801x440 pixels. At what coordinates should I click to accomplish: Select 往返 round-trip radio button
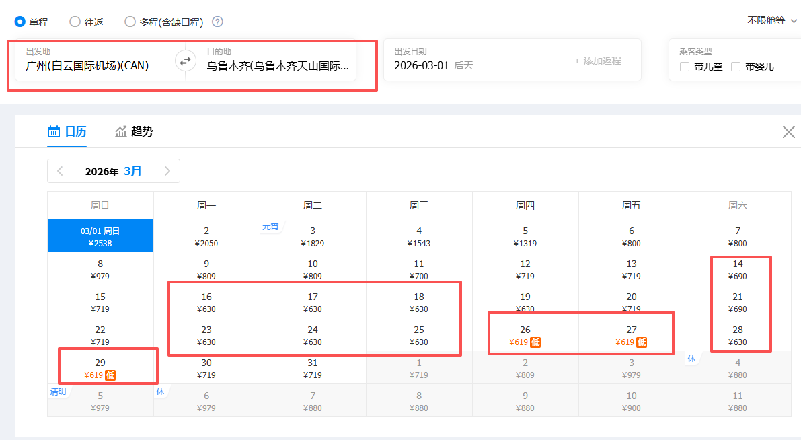[x=75, y=22]
